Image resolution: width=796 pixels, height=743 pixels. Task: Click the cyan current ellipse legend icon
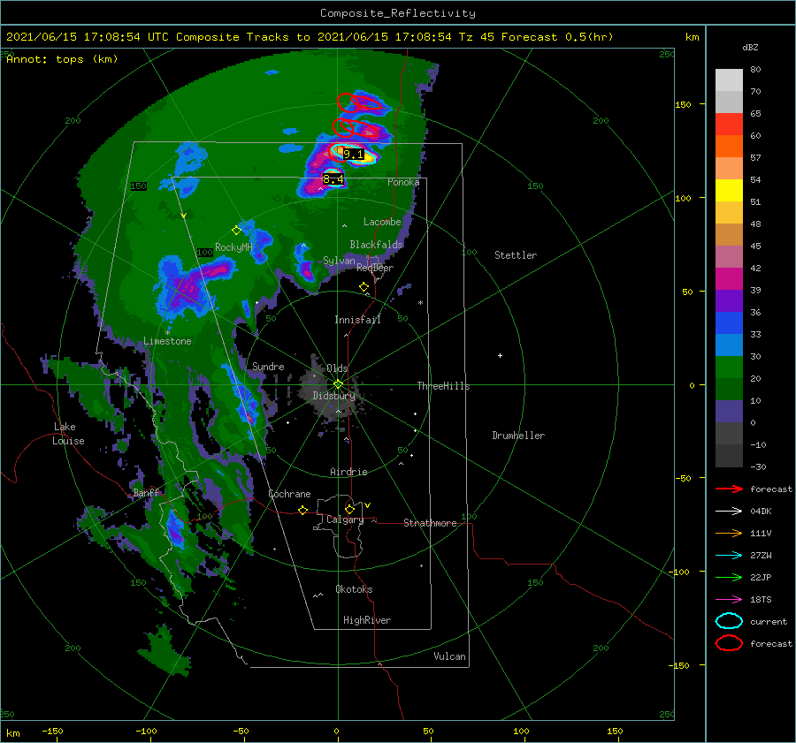tap(729, 621)
